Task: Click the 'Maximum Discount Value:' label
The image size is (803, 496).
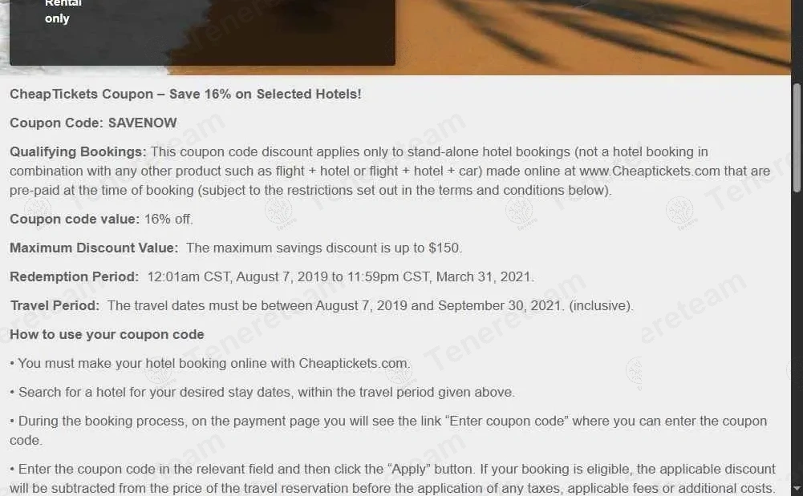Action: (x=94, y=248)
